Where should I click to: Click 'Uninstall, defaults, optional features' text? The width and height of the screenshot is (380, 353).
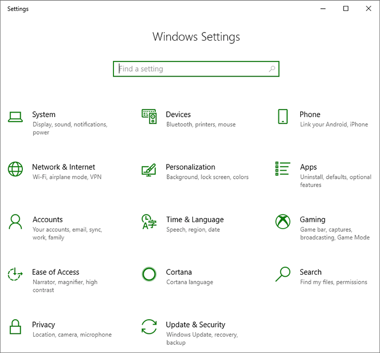tap(335, 181)
